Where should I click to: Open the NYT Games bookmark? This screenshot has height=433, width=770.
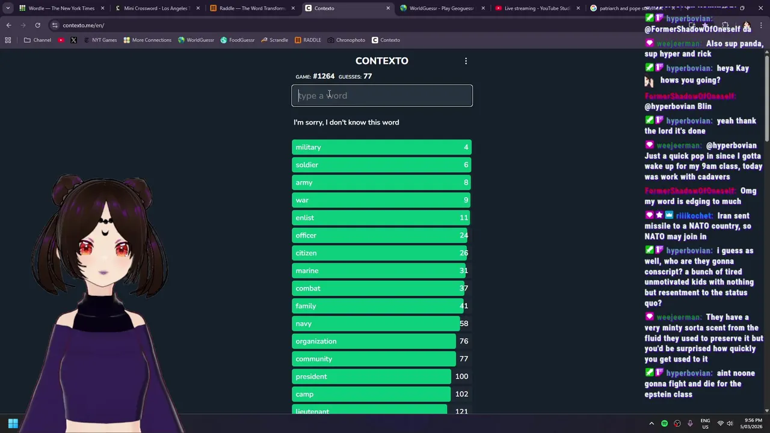pos(100,40)
